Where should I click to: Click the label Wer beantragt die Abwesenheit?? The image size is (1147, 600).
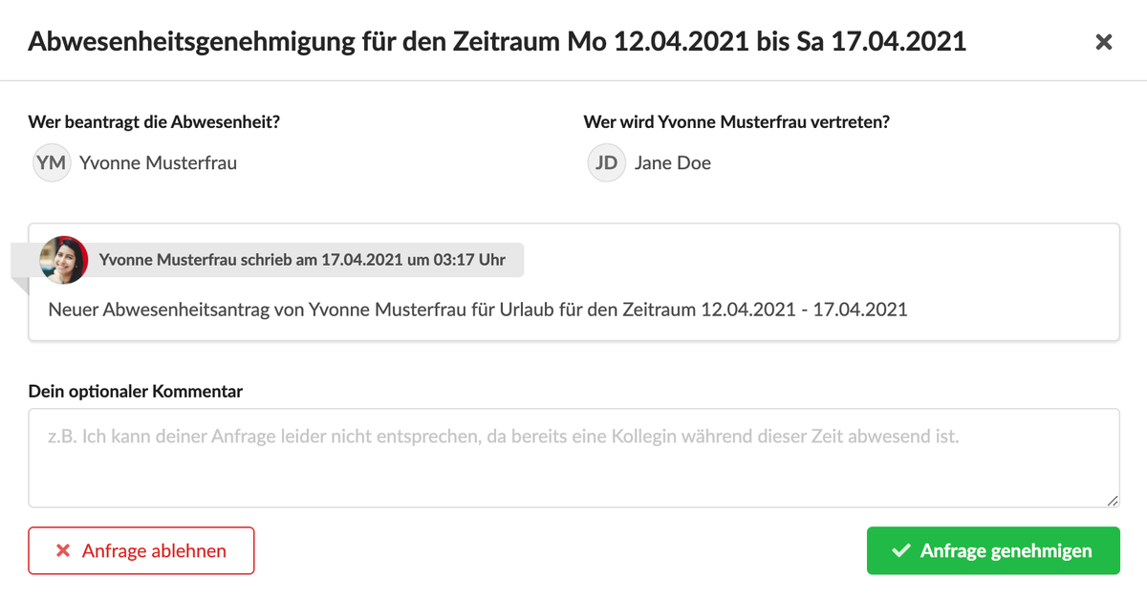(x=161, y=122)
